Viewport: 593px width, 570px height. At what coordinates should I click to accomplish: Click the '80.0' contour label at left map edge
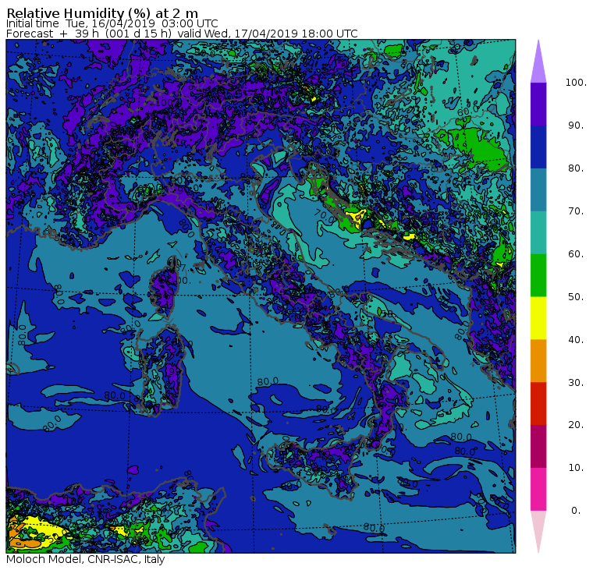click(22, 335)
